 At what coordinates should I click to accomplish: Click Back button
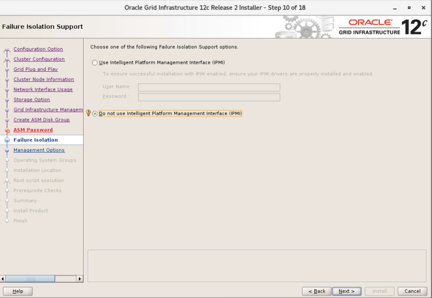(x=317, y=291)
